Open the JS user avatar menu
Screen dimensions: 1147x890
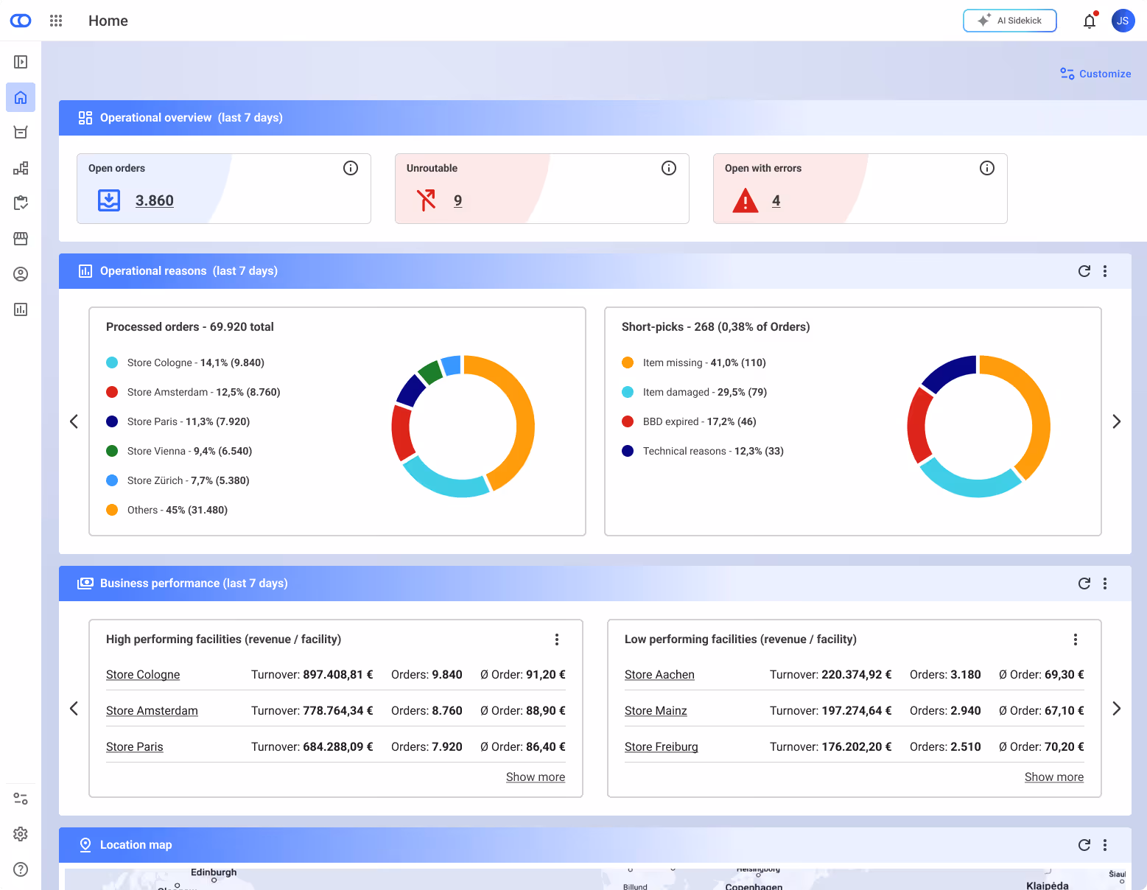1123,21
